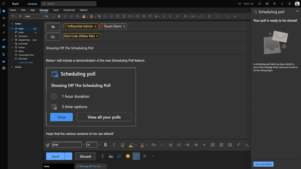301x169 pixels.
Task: Remove the Stuart Starrs recipient chip
Action: click(x=125, y=26)
